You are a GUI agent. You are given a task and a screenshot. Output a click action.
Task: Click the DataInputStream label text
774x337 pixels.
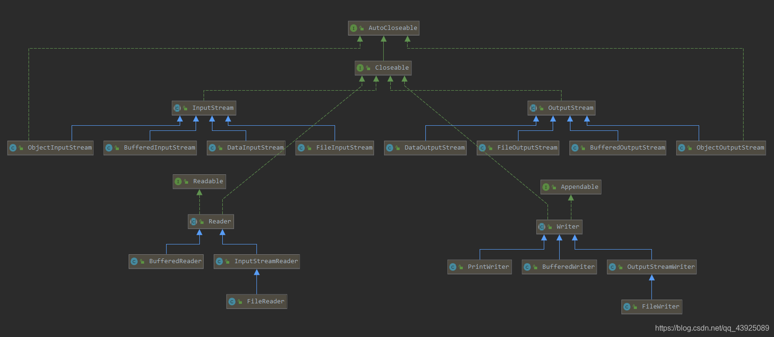click(256, 148)
